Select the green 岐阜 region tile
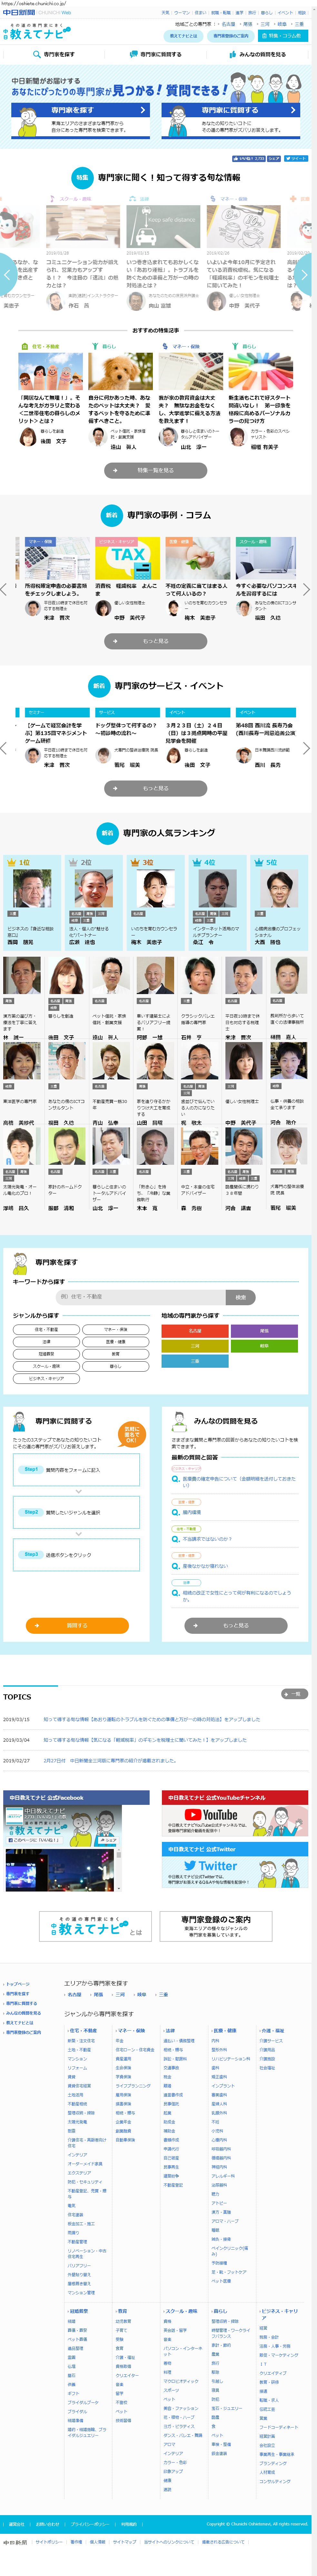317x2576 pixels. 264,1346
